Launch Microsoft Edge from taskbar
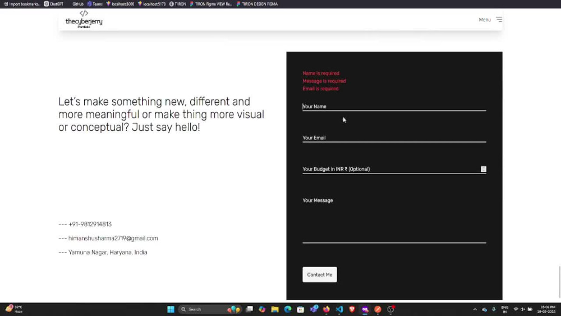 [x=288, y=309]
